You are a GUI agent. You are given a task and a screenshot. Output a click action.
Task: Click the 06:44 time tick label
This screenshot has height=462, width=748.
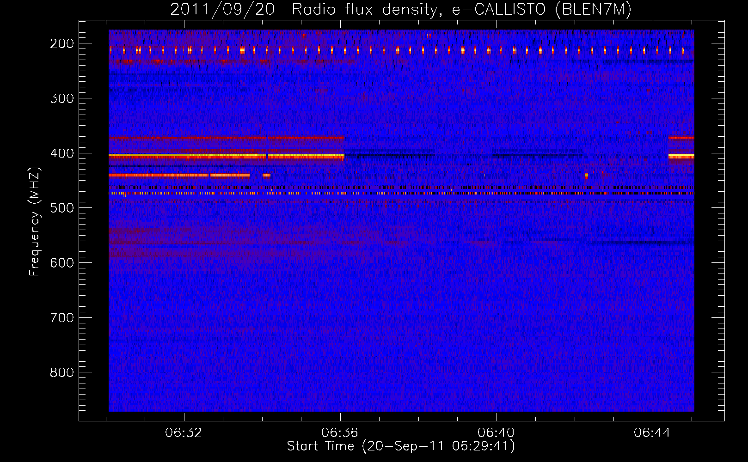point(652,433)
